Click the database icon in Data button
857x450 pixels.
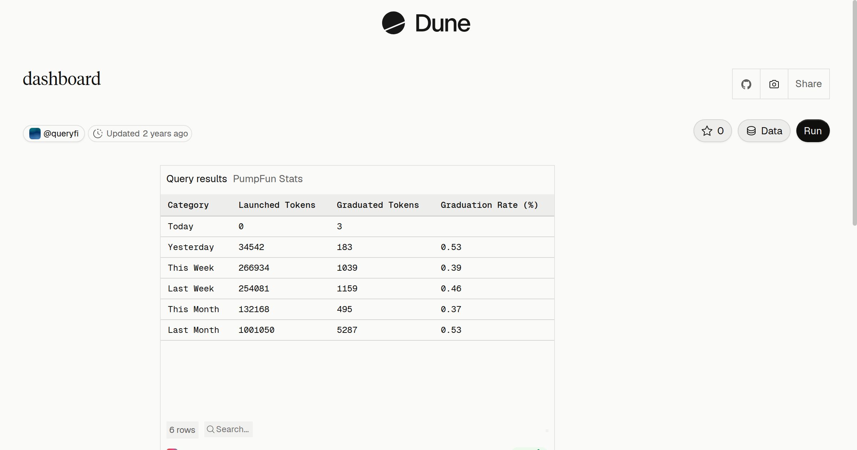[x=751, y=131]
